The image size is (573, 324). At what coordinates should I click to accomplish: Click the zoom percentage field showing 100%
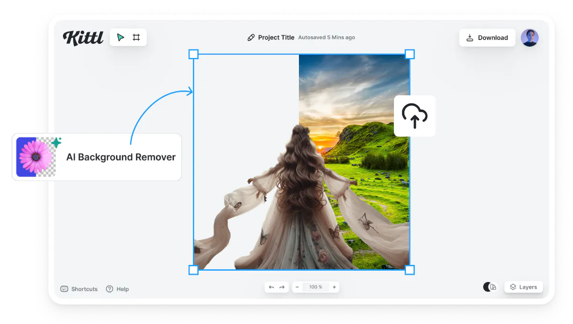315,287
